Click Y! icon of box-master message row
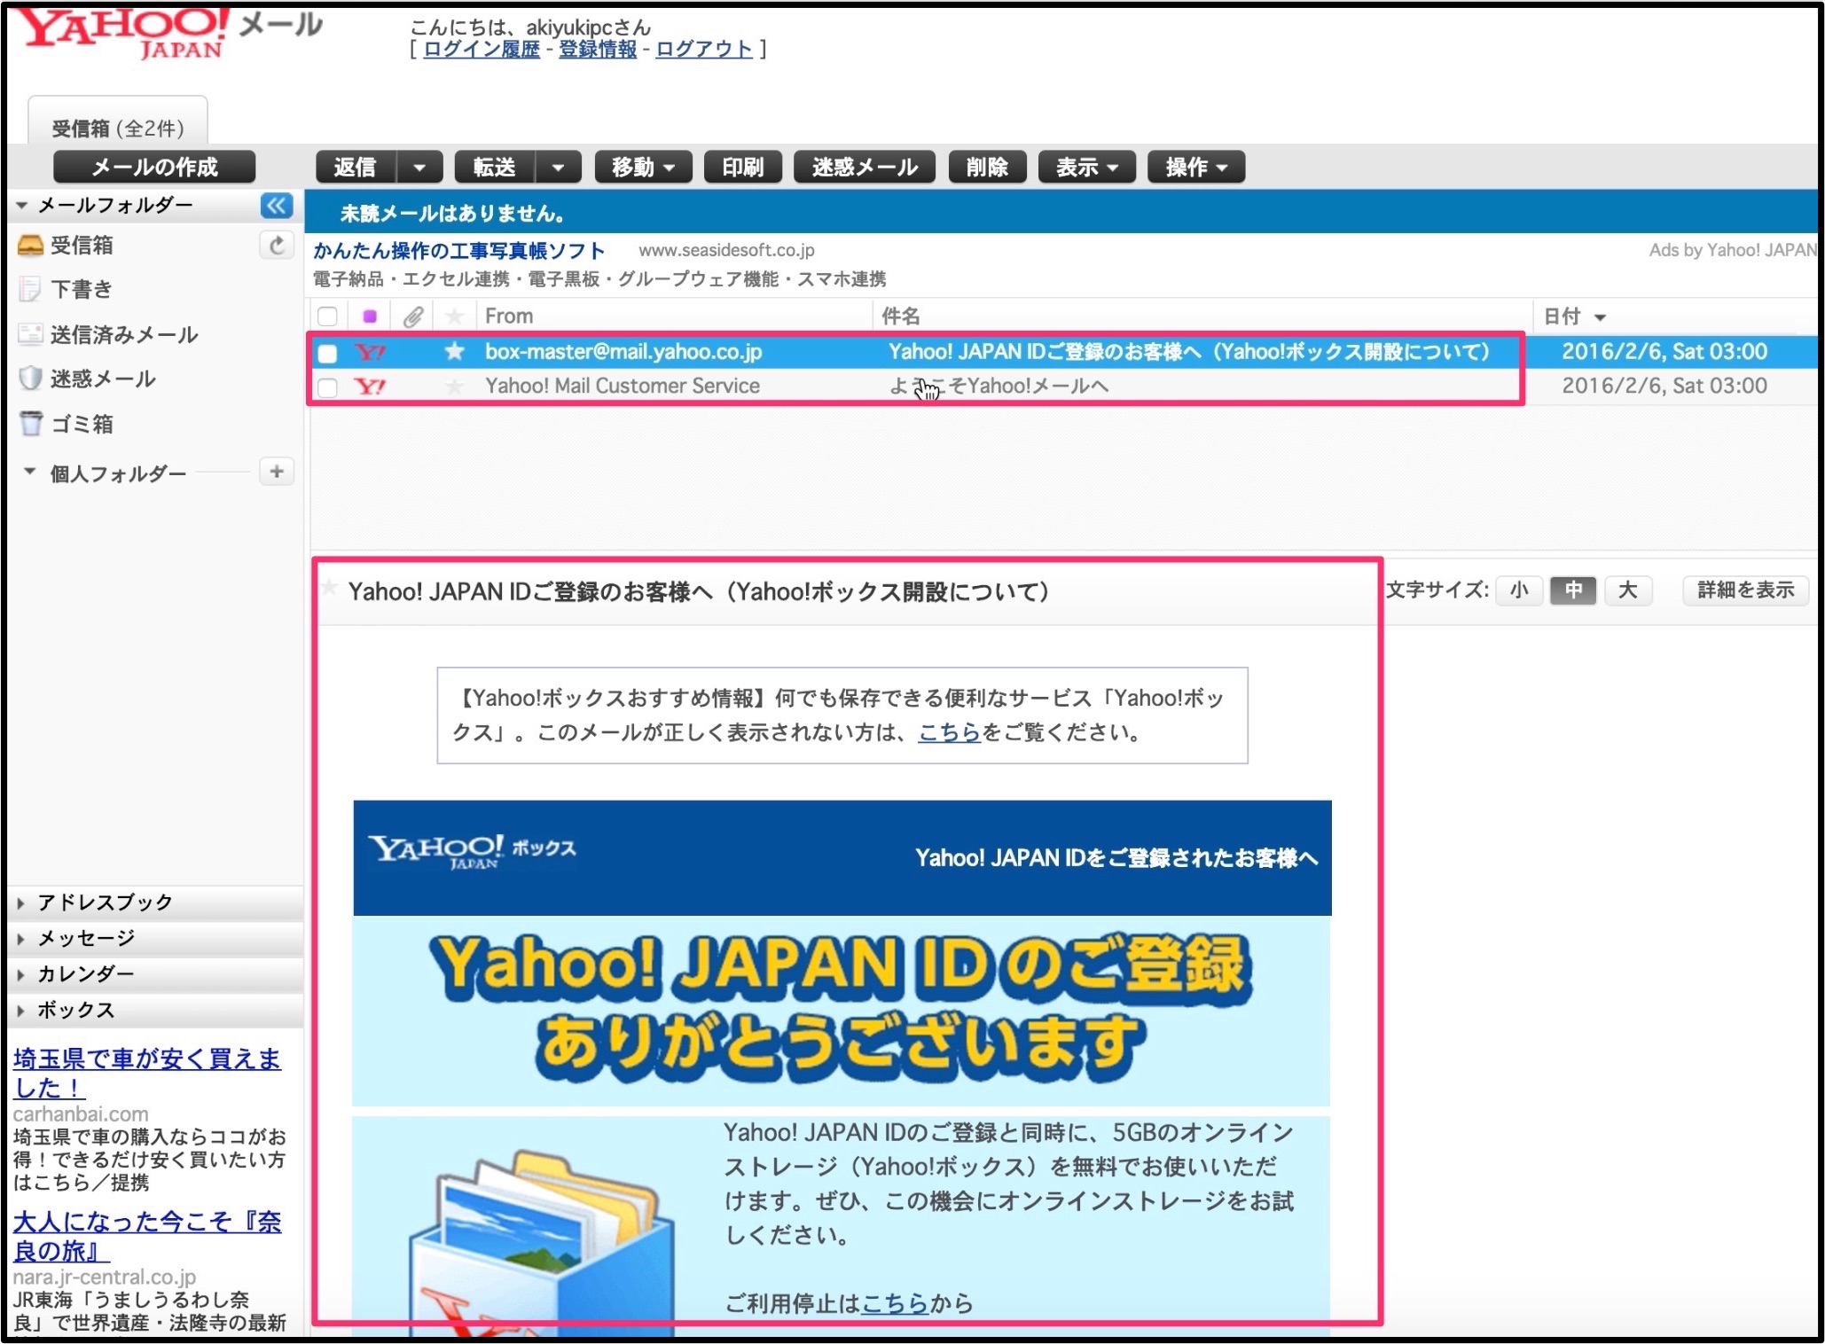1825x1344 pixels. click(x=370, y=352)
